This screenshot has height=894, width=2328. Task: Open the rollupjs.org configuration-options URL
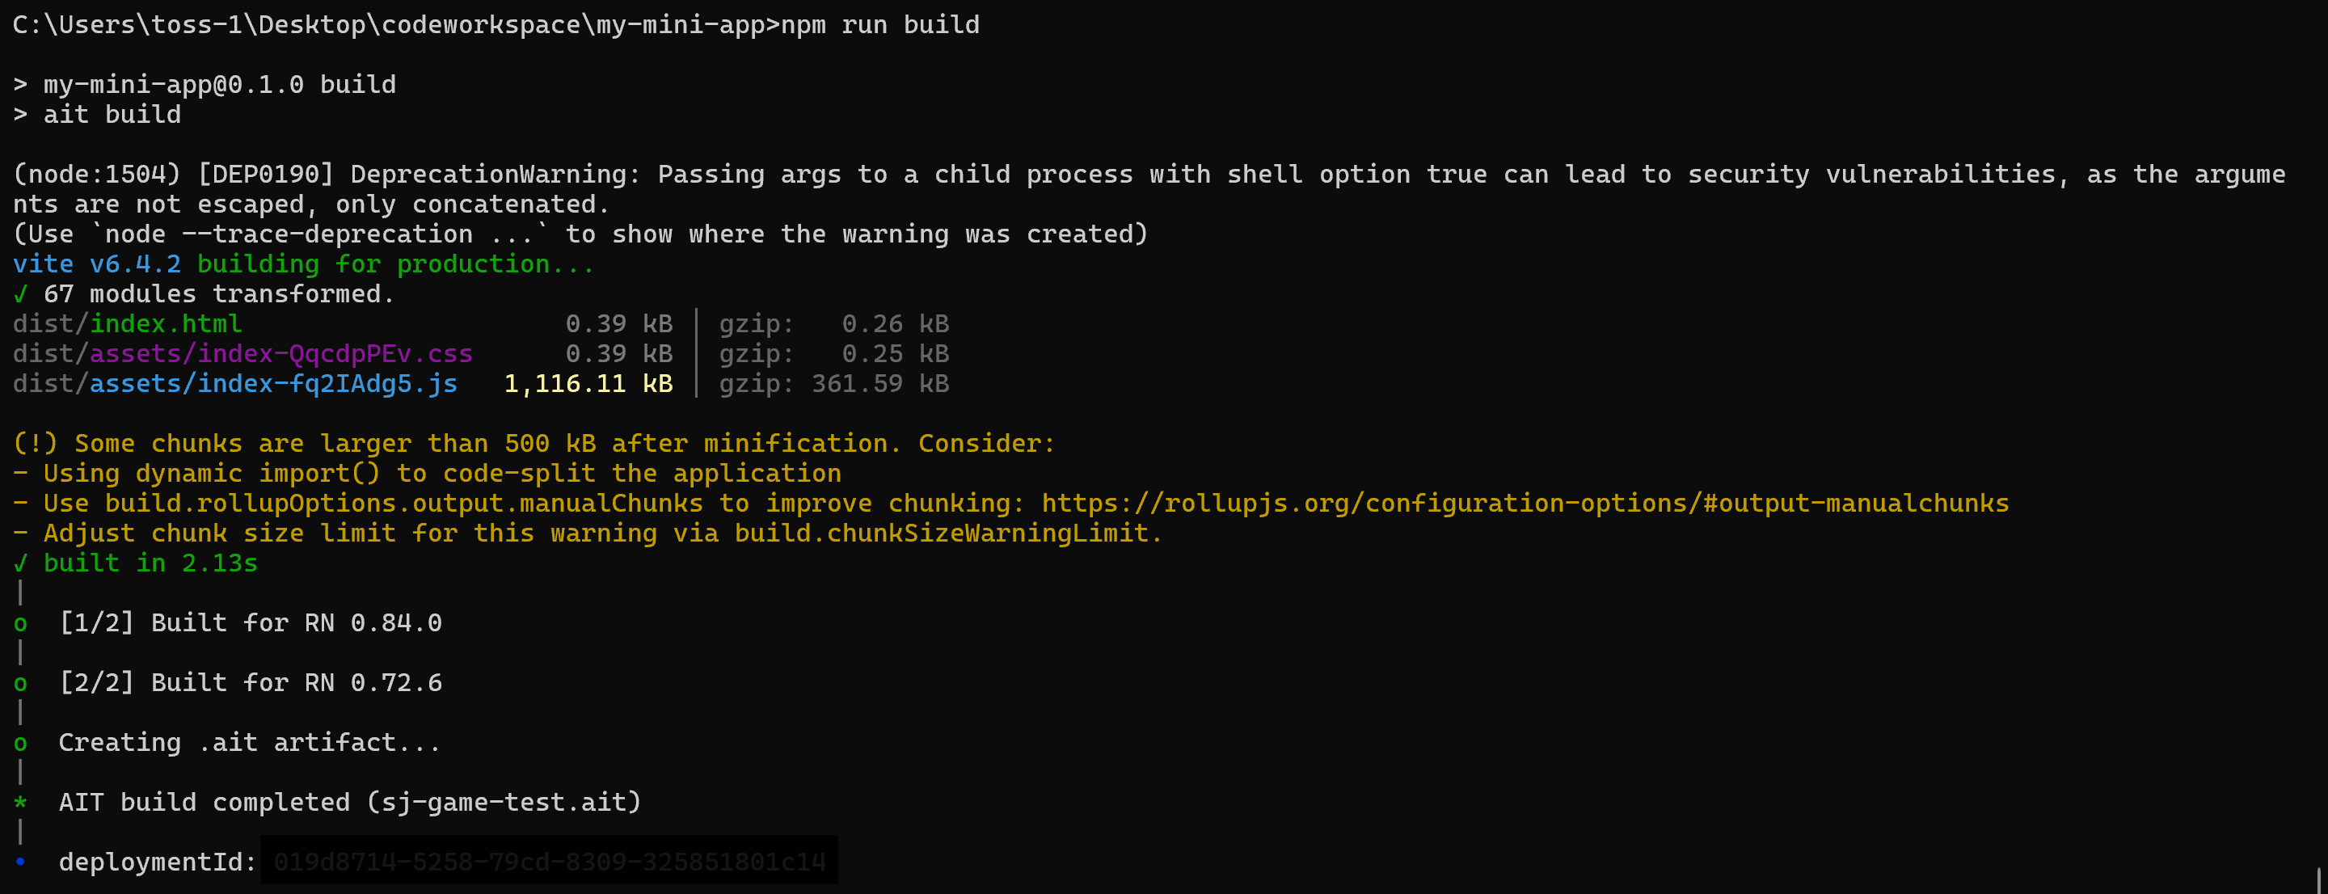[x=1525, y=504]
